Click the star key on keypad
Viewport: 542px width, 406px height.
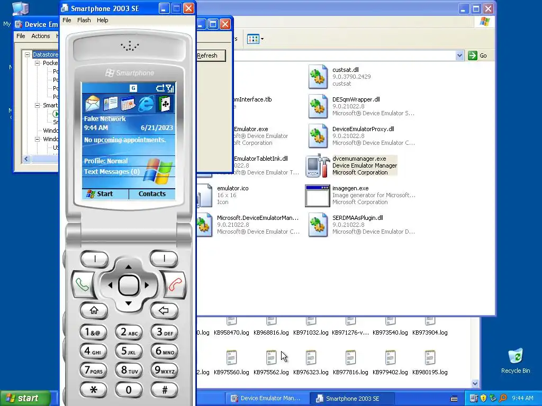click(93, 390)
